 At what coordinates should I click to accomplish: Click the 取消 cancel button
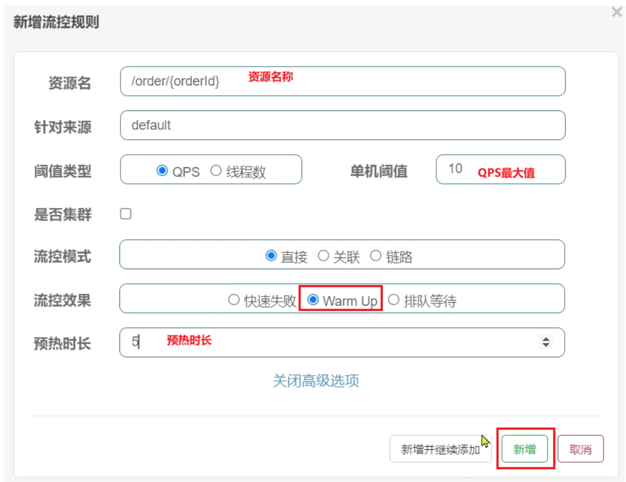[x=580, y=449]
